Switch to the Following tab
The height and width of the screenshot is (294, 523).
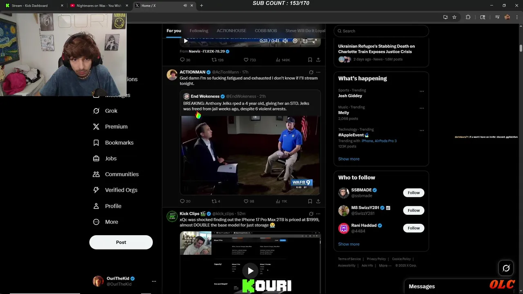pyautogui.click(x=199, y=31)
